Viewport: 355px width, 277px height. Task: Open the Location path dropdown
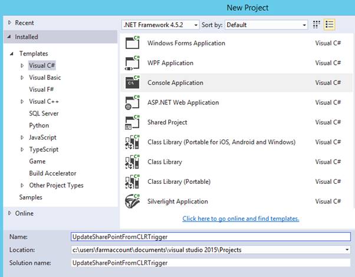click(x=347, y=250)
